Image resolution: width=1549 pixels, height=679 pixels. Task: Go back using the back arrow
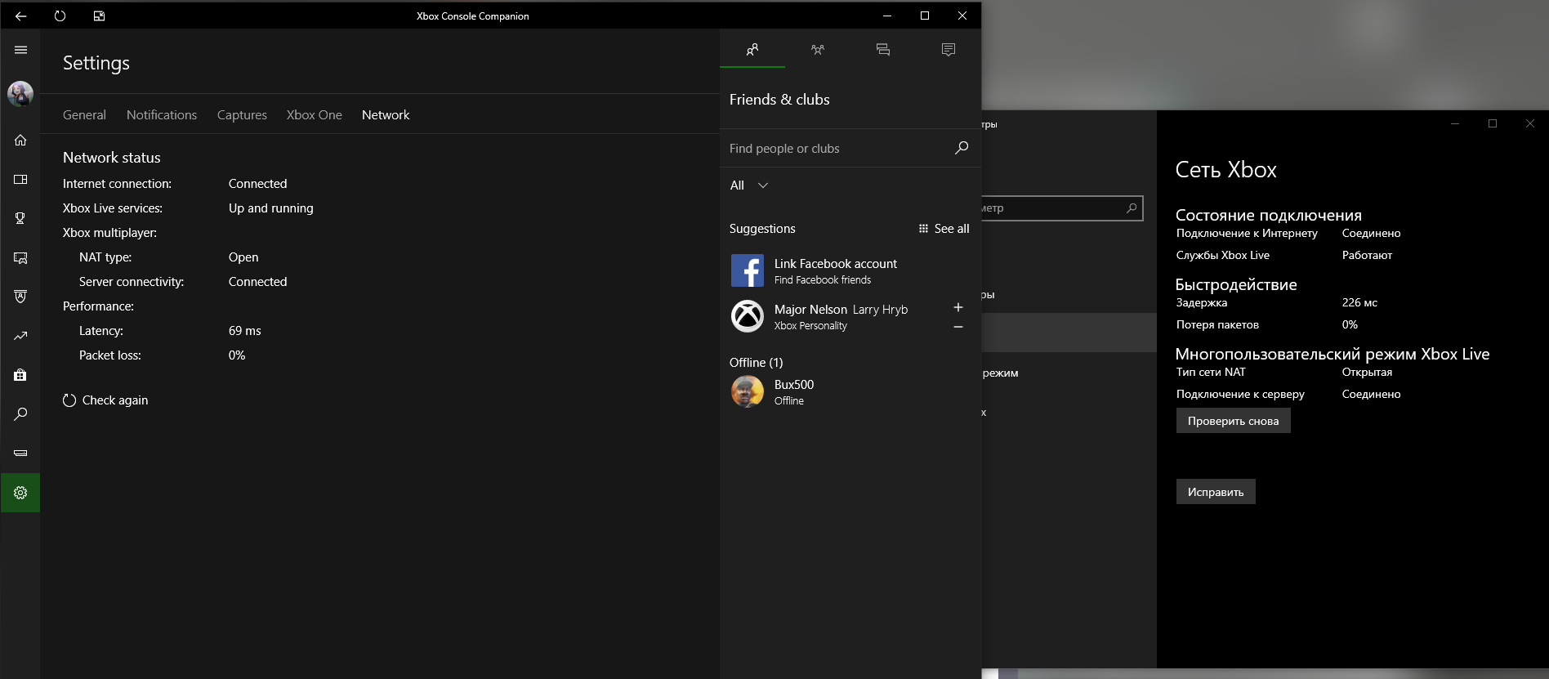pos(20,16)
